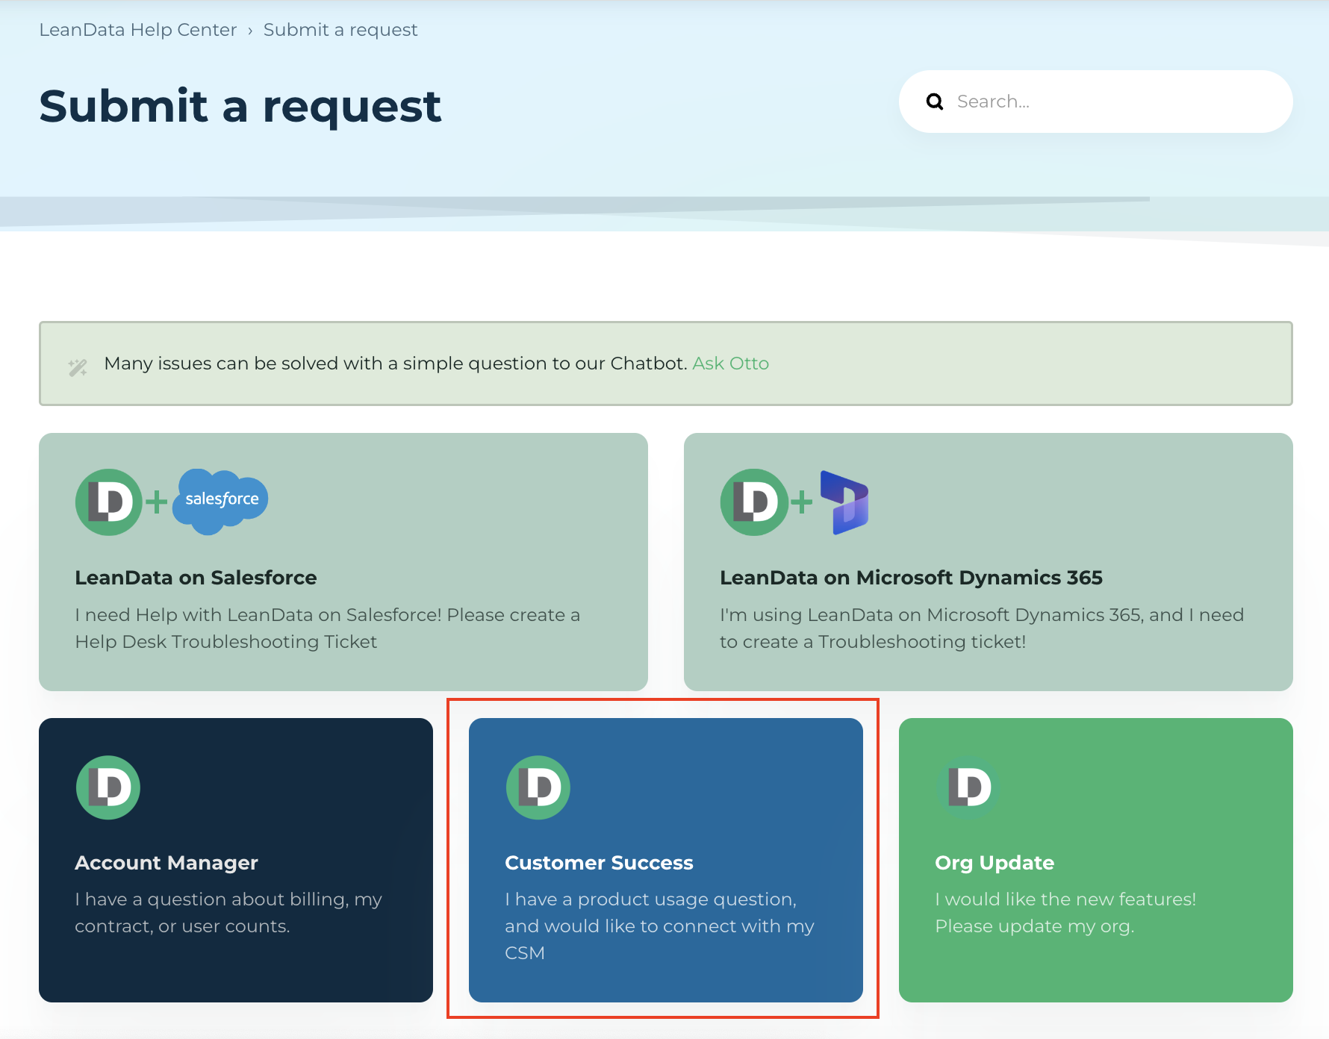
Task: Click the 'Please update my org' description
Action: tap(1034, 926)
